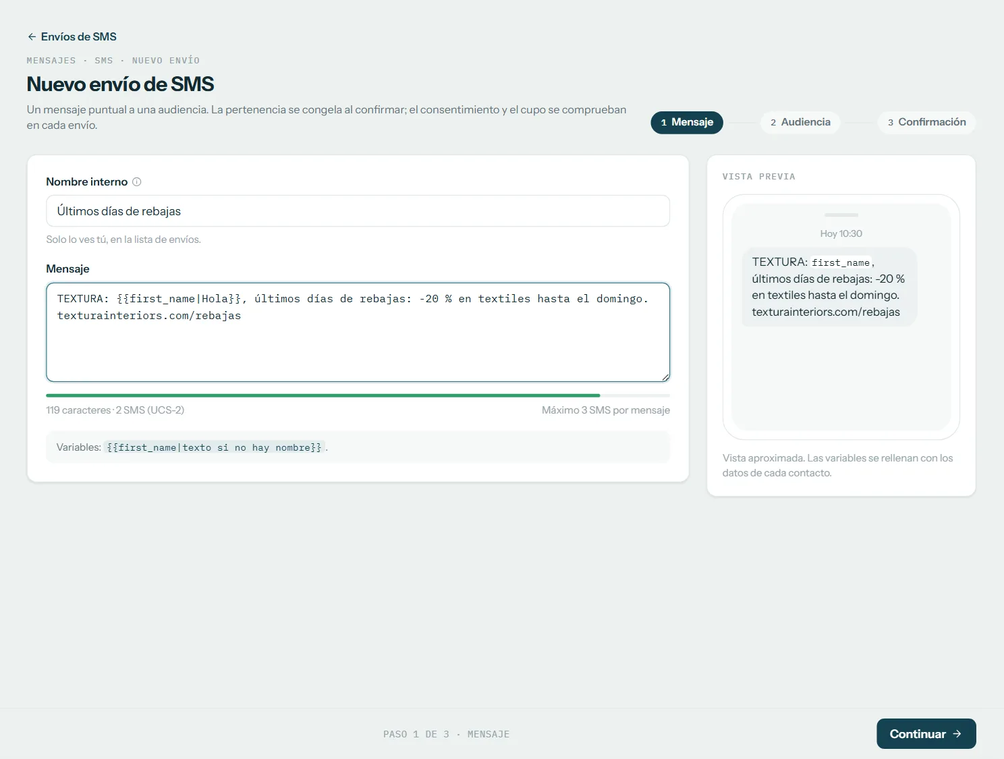Click the "Solo lo ves tú" hint text
Image resolution: width=1004 pixels, height=759 pixels.
[x=123, y=240]
